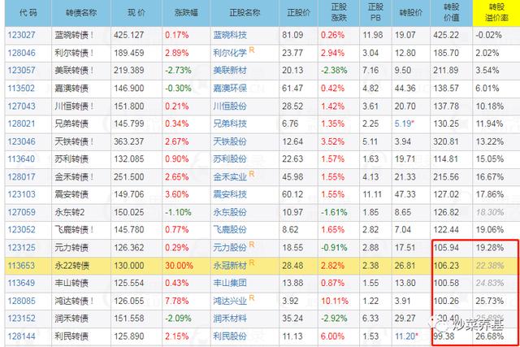
Task: Open bond code 123125 link
Action: pos(22,248)
